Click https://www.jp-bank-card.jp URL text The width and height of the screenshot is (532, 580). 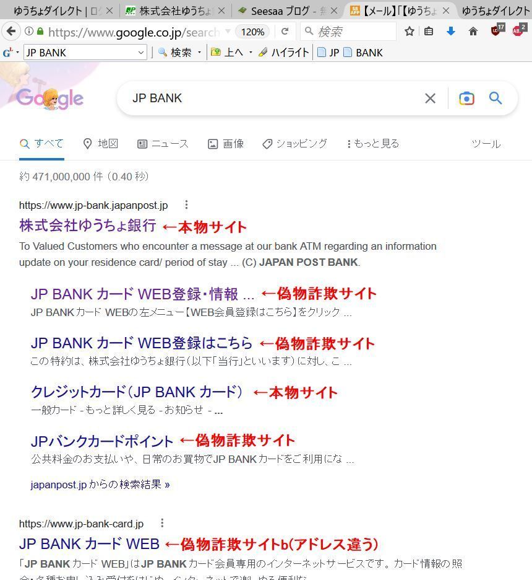(81, 524)
